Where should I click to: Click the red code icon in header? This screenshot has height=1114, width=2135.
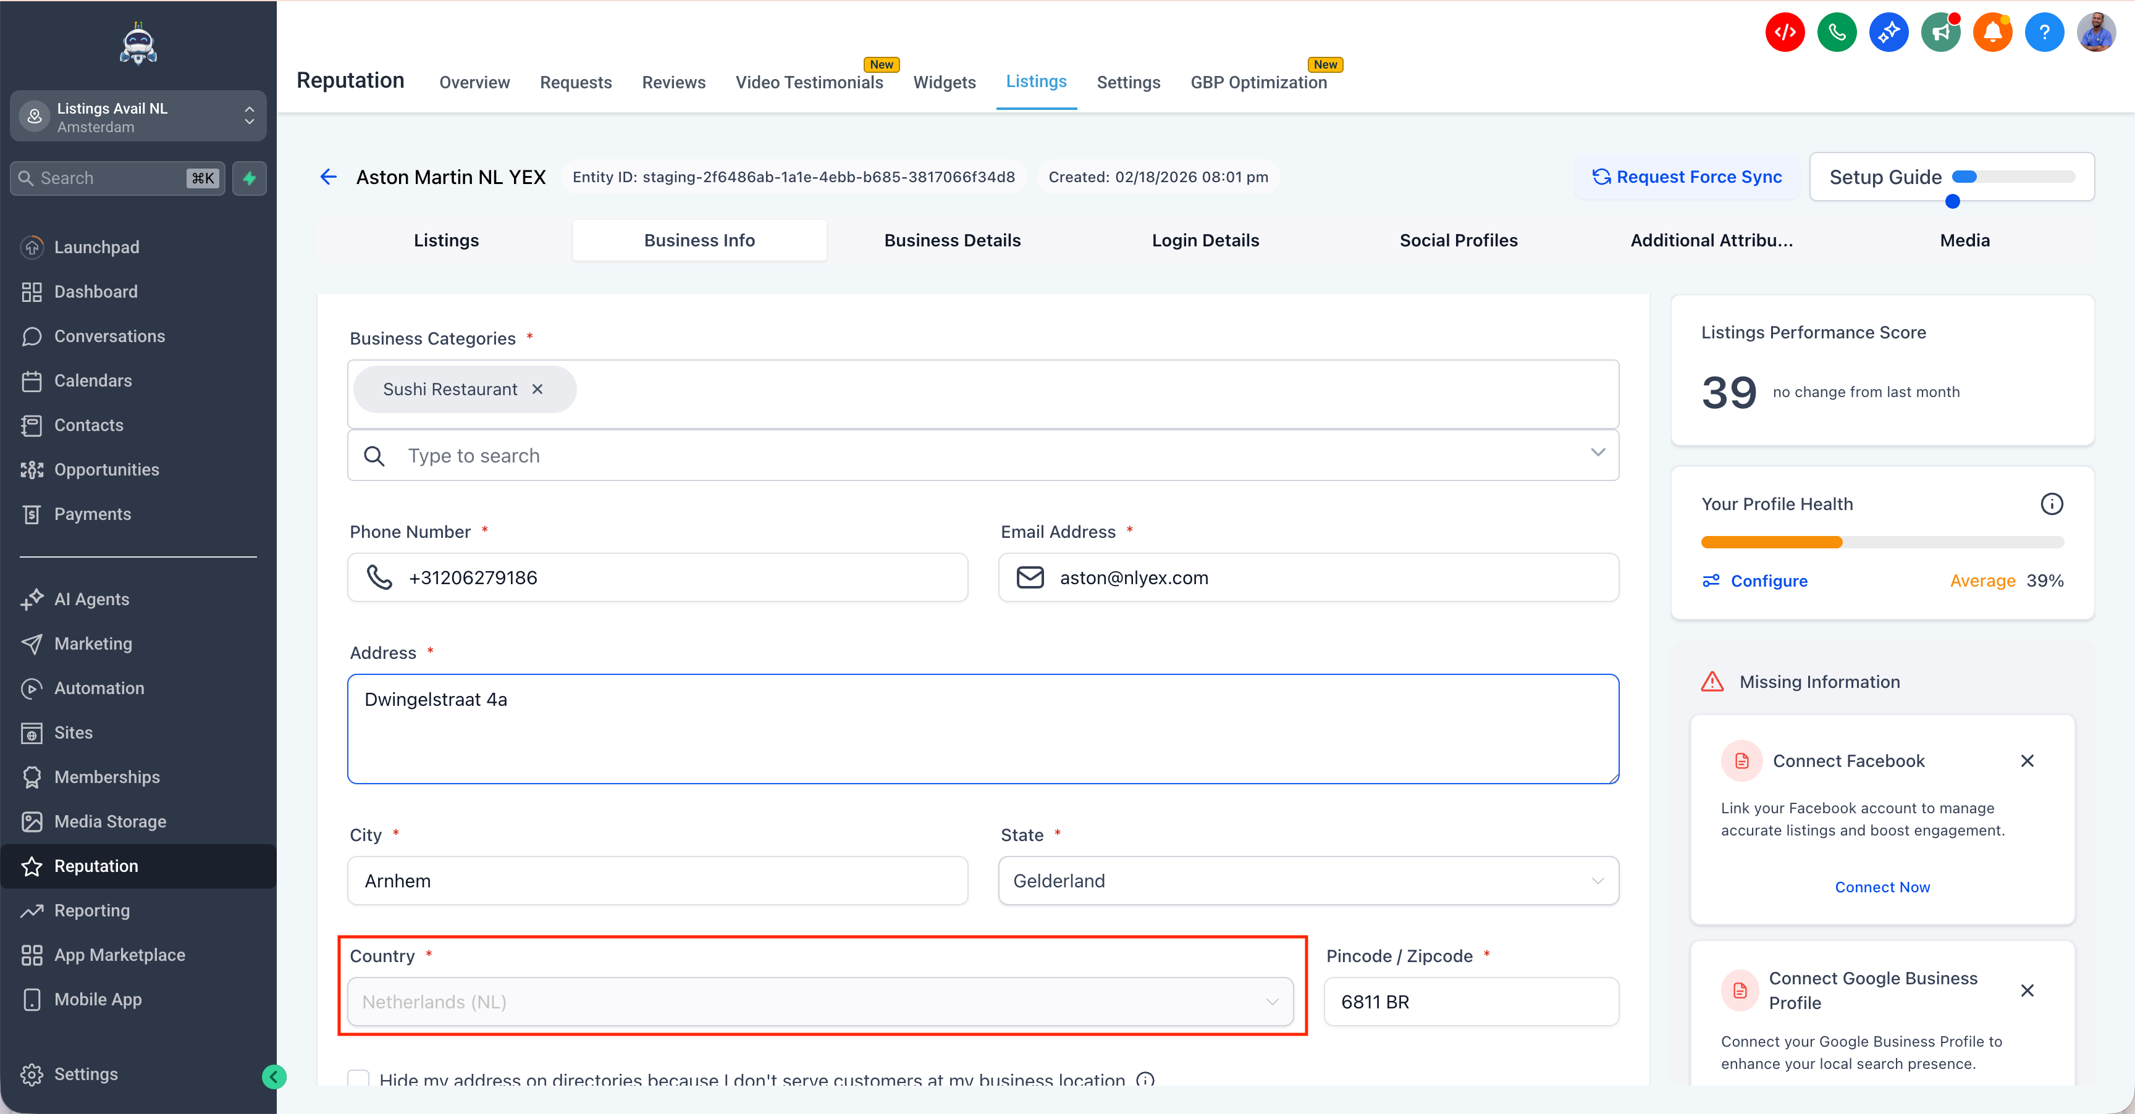[x=1784, y=32]
